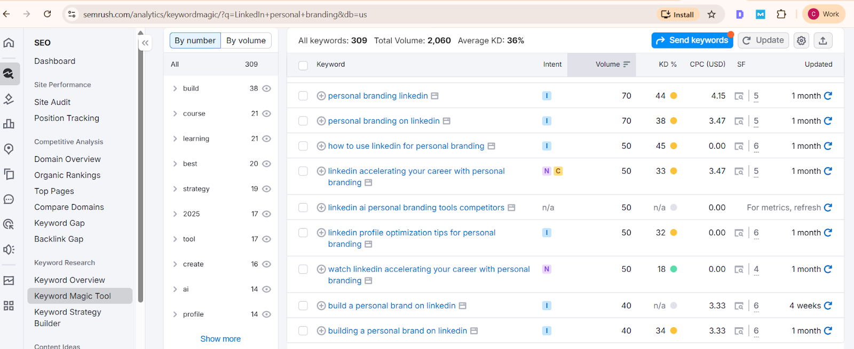Screen dimensions: 854x349
Task: Expand the create keyword group
Action: click(x=175, y=264)
